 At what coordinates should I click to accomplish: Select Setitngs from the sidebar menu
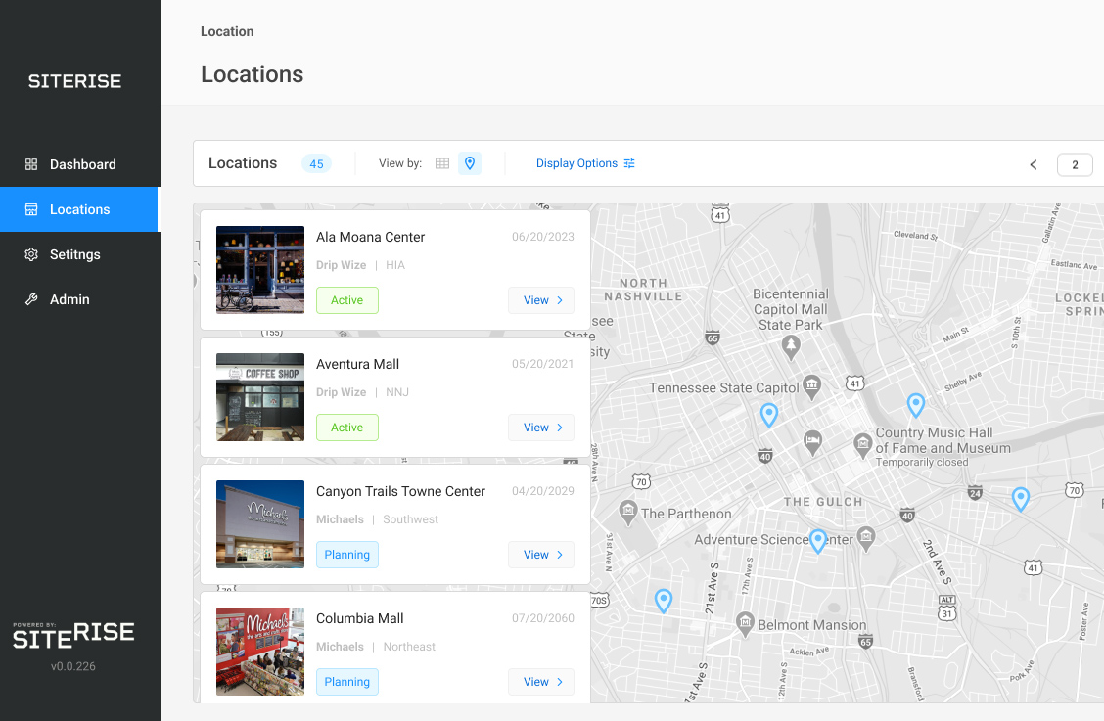tap(75, 254)
